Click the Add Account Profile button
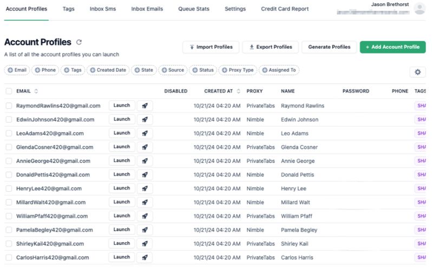The height and width of the screenshot is (268, 432). 392,47
